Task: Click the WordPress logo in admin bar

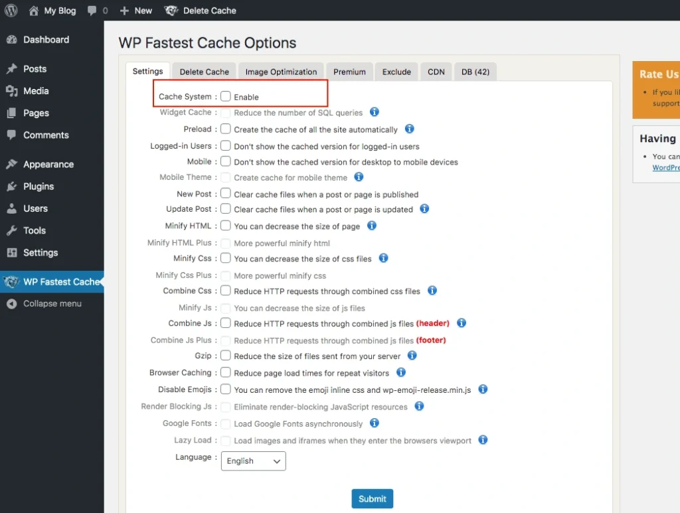Action: coord(11,10)
